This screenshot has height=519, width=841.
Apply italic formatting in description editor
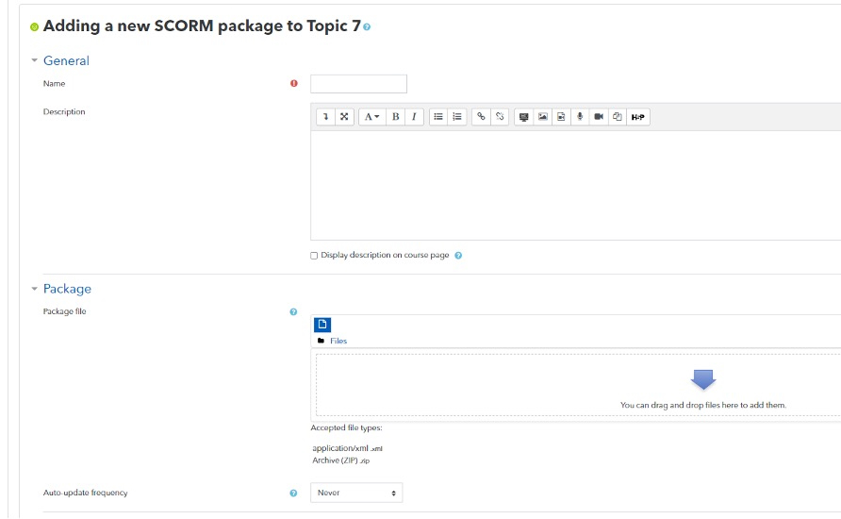click(413, 117)
